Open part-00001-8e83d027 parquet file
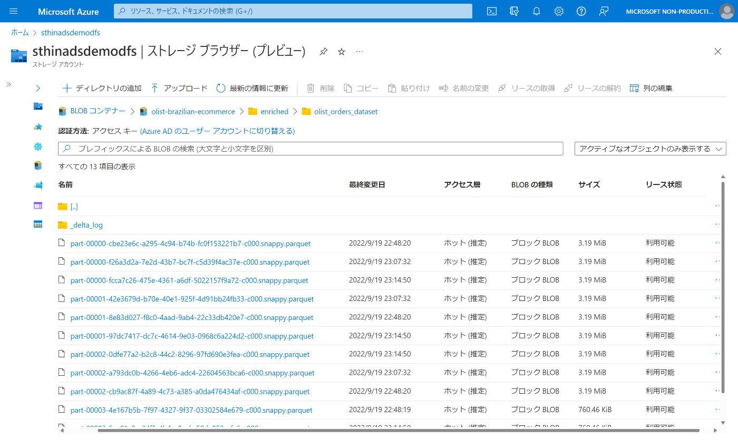The image size is (738, 448). [x=192, y=317]
